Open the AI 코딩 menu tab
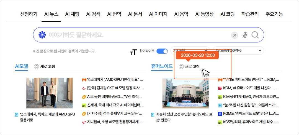The image size is (299, 135). [227, 14]
